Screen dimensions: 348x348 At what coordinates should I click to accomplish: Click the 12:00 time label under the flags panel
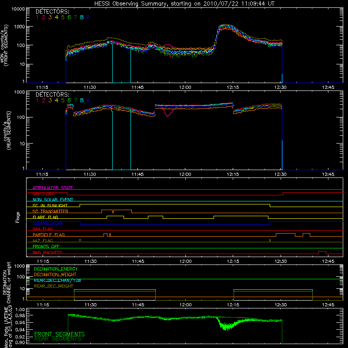click(186, 261)
